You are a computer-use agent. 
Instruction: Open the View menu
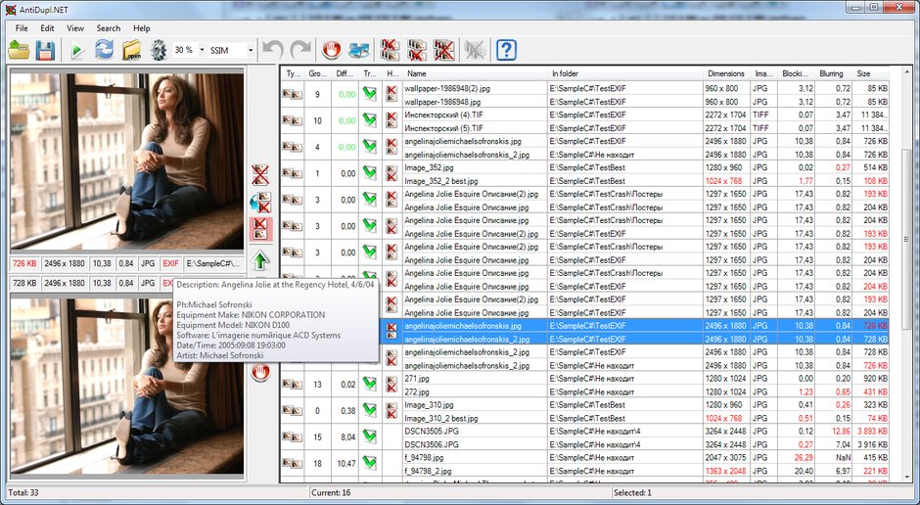[75, 28]
